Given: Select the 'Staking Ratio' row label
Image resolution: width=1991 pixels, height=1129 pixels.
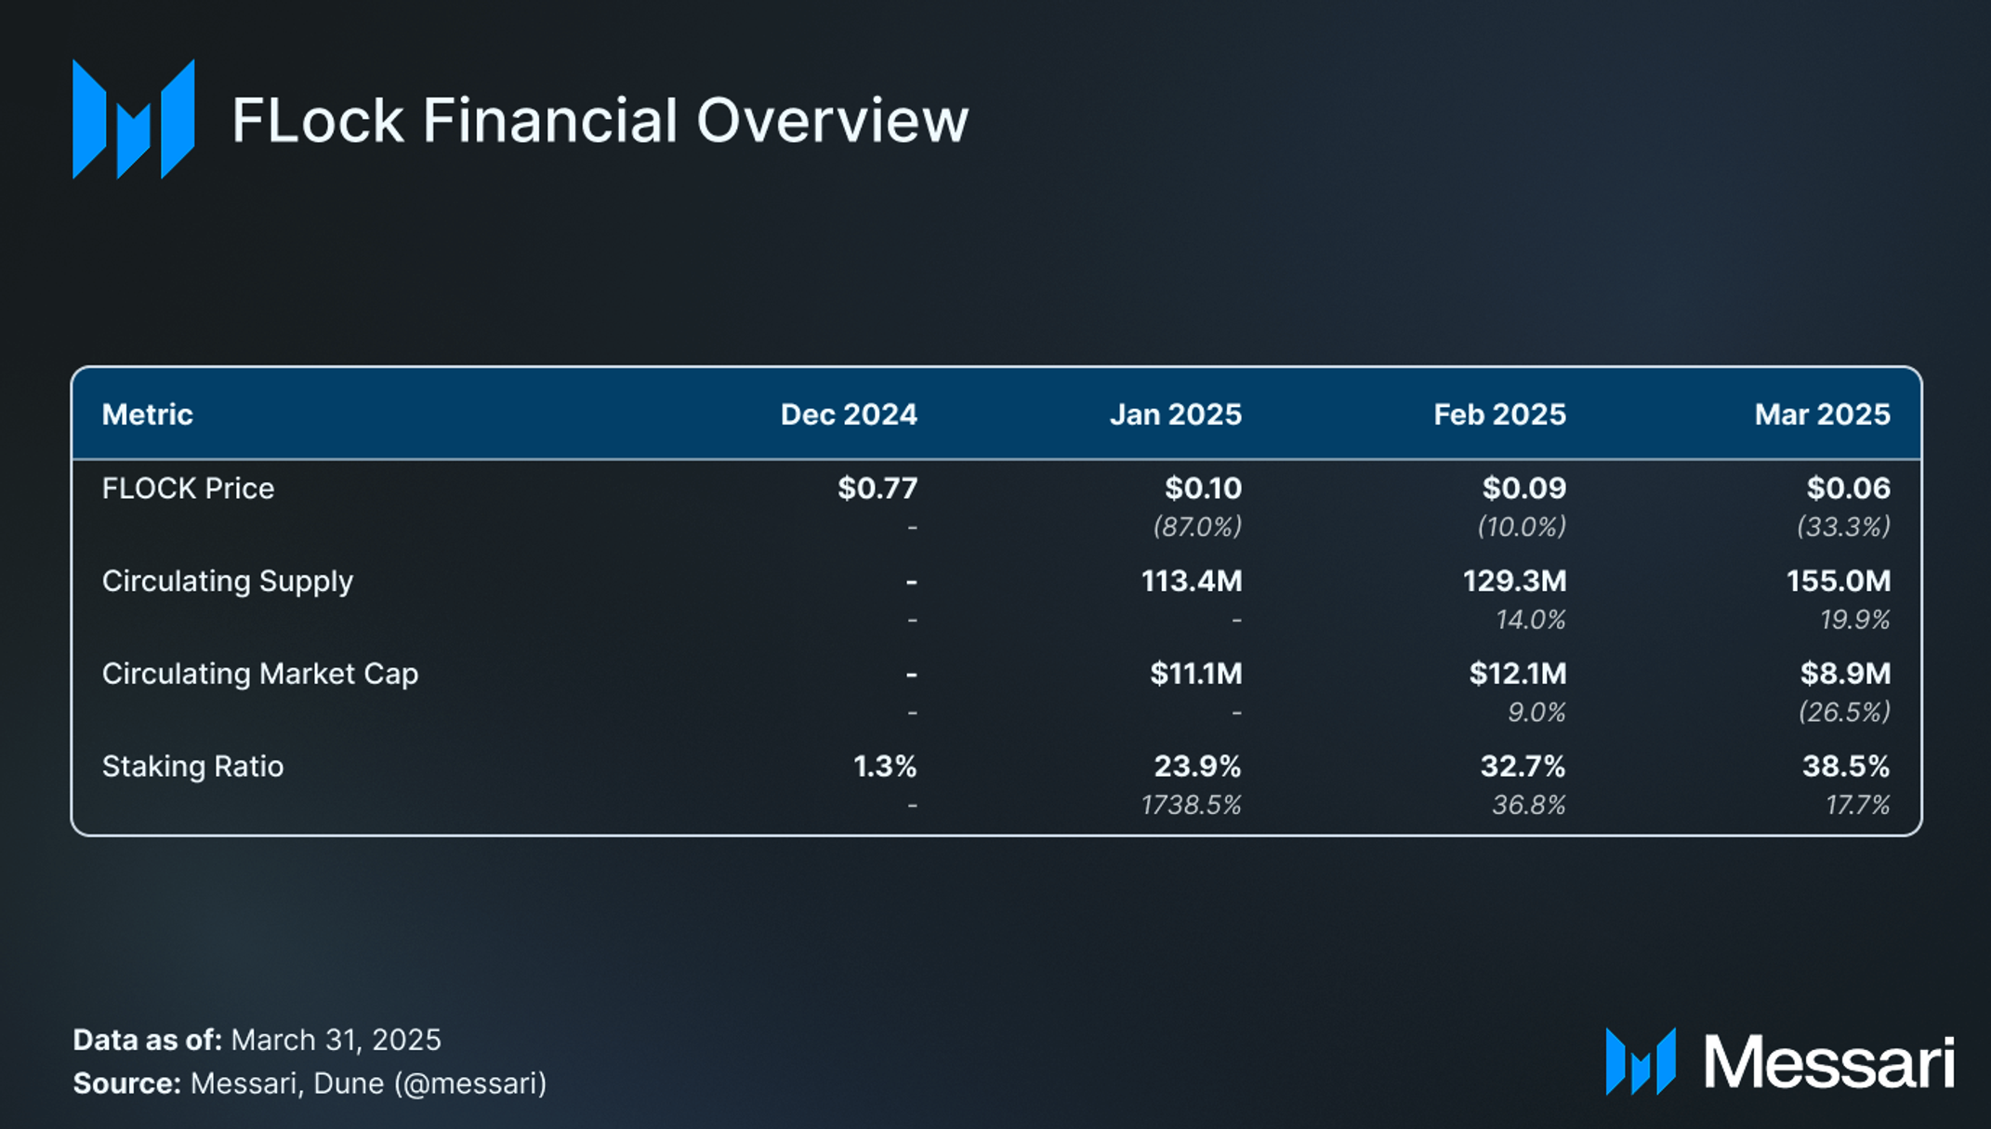Looking at the screenshot, I should [192, 767].
